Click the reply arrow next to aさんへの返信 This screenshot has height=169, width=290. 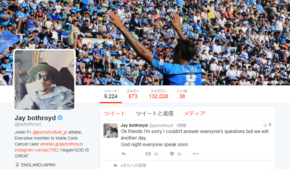click(115, 165)
